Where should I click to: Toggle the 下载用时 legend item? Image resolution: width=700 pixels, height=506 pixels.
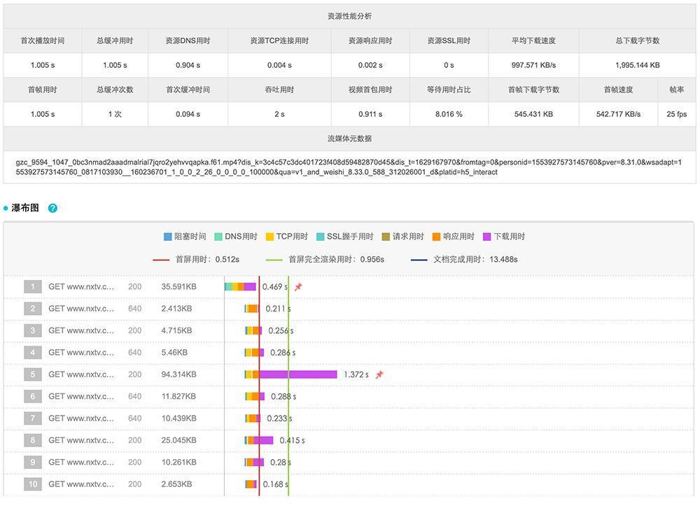pos(503,237)
